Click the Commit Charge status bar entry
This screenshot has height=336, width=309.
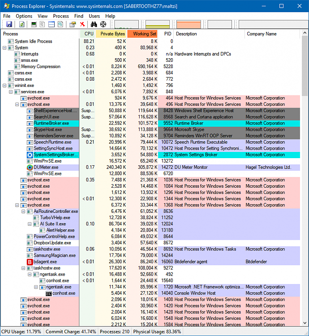pyautogui.click(x=71, y=332)
